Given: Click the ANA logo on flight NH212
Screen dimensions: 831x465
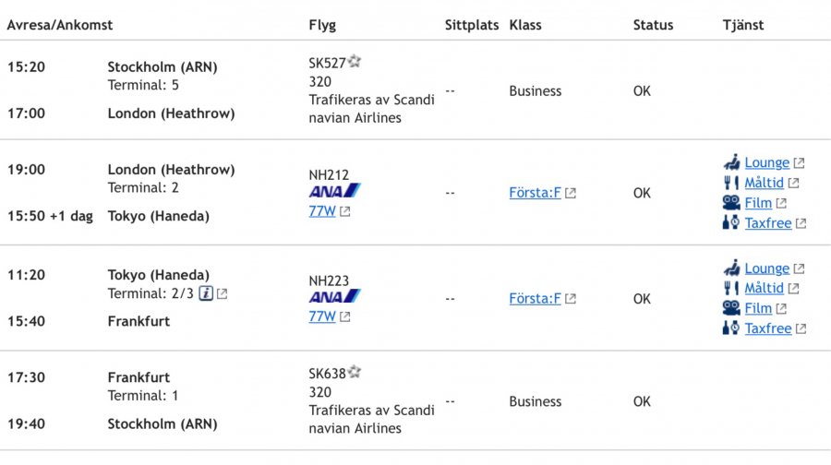Looking at the screenshot, I should click(x=334, y=191).
